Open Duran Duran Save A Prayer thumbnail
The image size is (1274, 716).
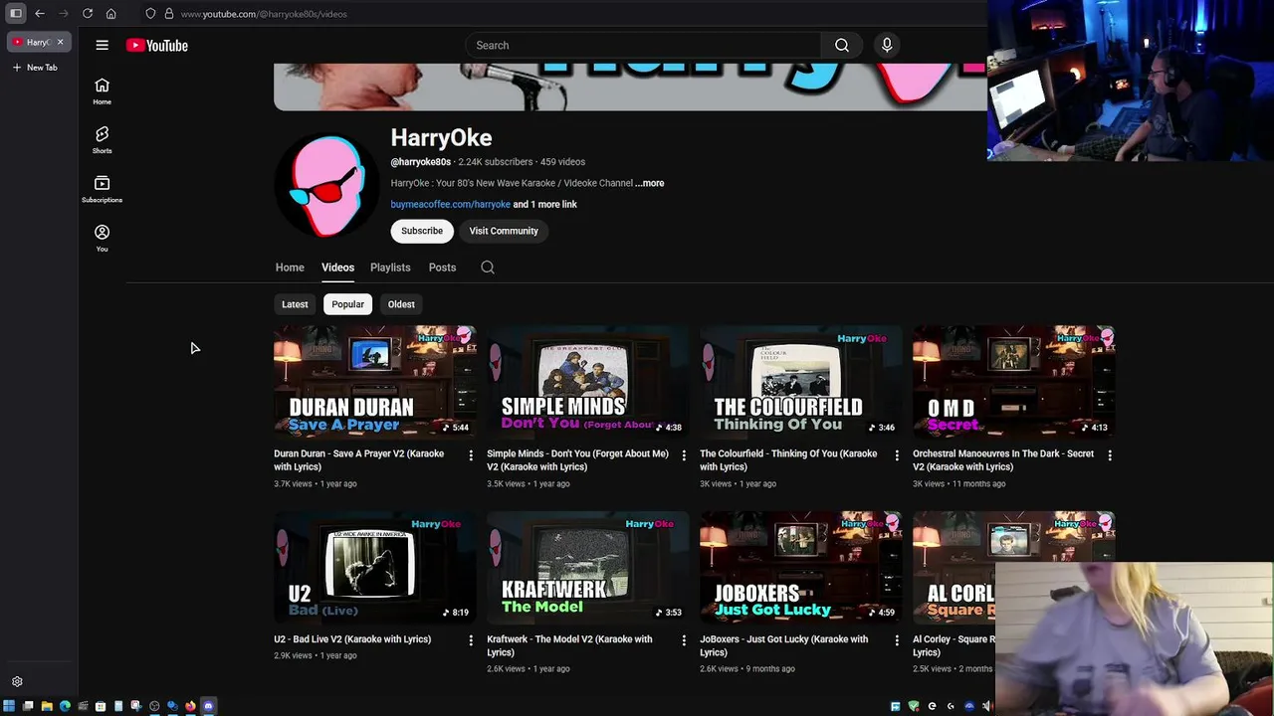pyautogui.click(x=375, y=382)
